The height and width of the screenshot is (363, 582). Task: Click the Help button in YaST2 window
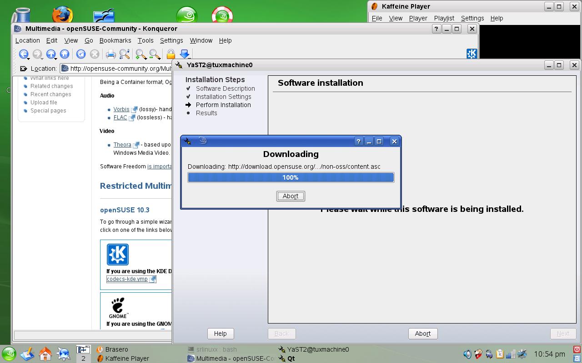[x=220, y=334]
